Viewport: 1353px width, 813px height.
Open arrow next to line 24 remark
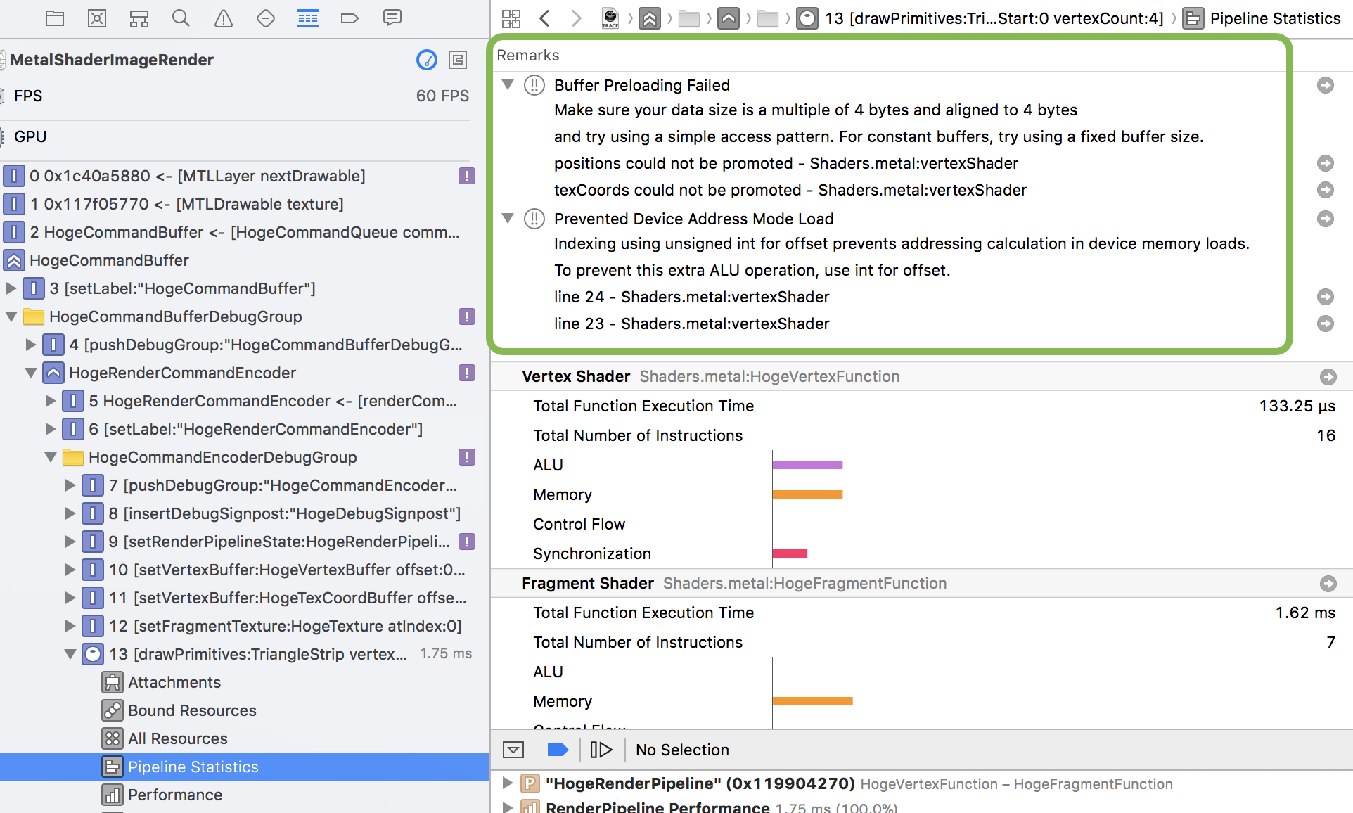point(1325,297)
